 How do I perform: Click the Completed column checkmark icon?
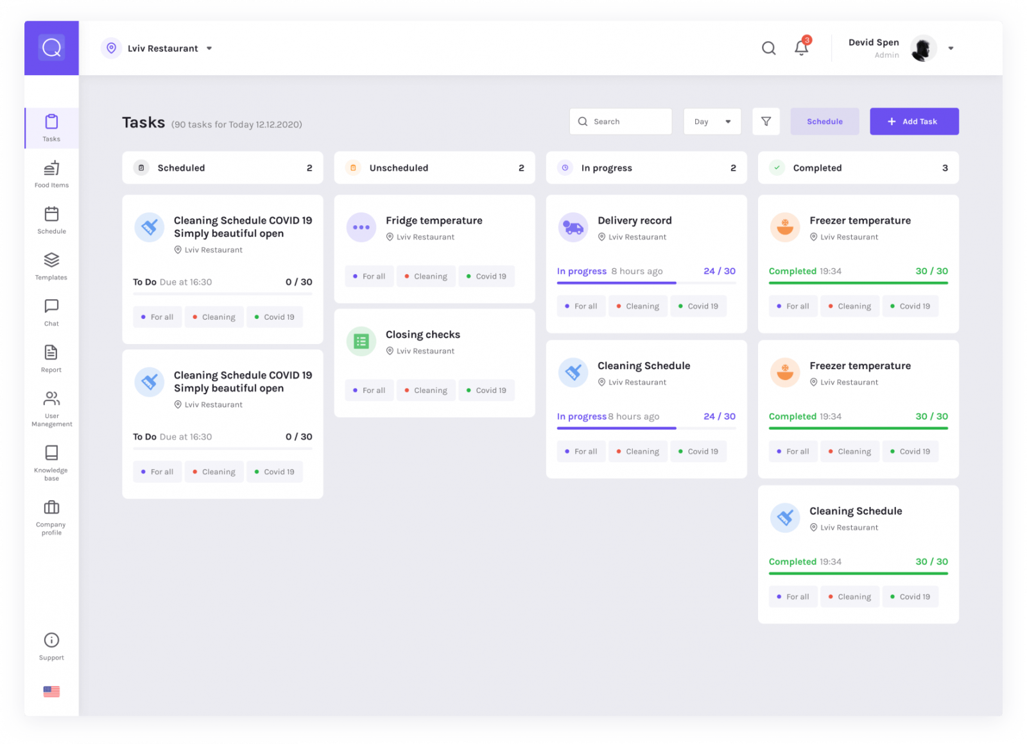(777, 168)
